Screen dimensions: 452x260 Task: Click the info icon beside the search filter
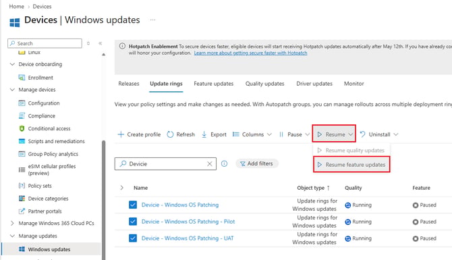pos(224,163)
